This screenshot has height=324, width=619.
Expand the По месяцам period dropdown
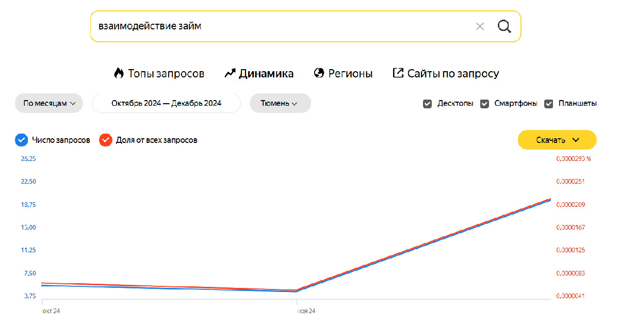coord(50,103)
